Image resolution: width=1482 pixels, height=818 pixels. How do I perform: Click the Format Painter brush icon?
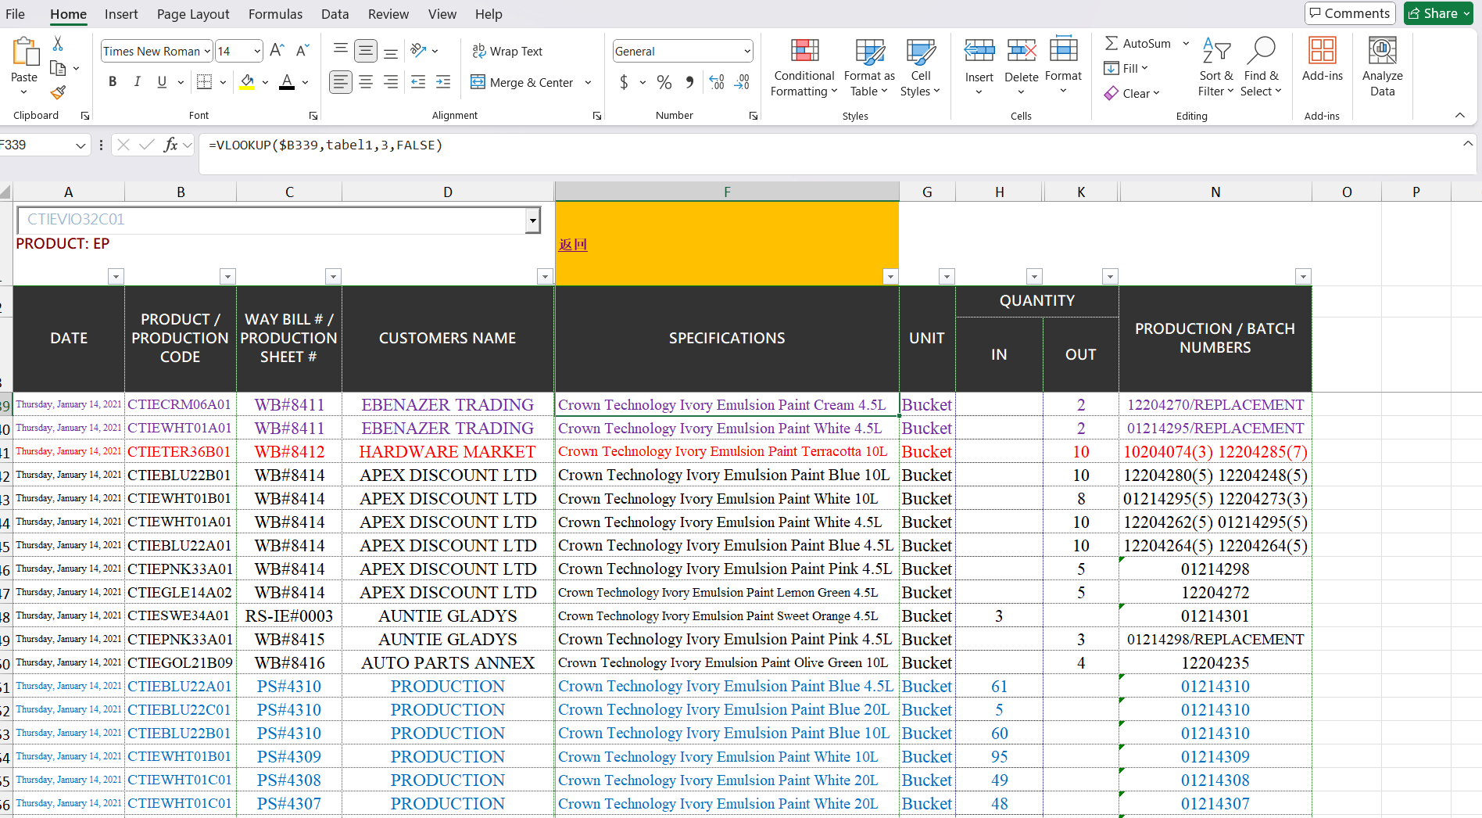[58, 92]
